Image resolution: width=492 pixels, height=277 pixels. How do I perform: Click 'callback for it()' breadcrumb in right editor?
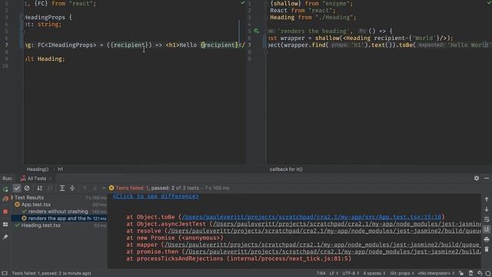pos(286,169)
